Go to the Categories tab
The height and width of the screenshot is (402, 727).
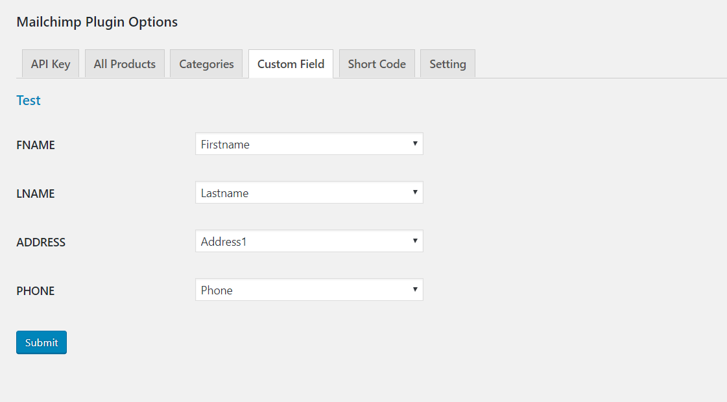206,64
